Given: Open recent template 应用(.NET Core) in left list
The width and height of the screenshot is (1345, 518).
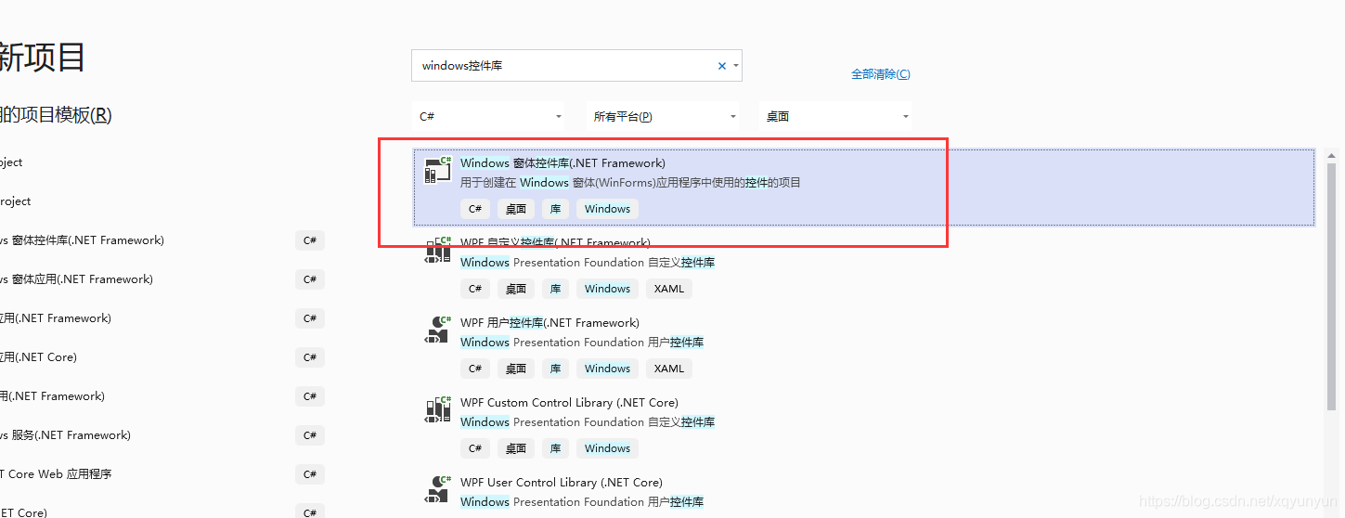Looking at the screenshot, I should coord(38,357).
